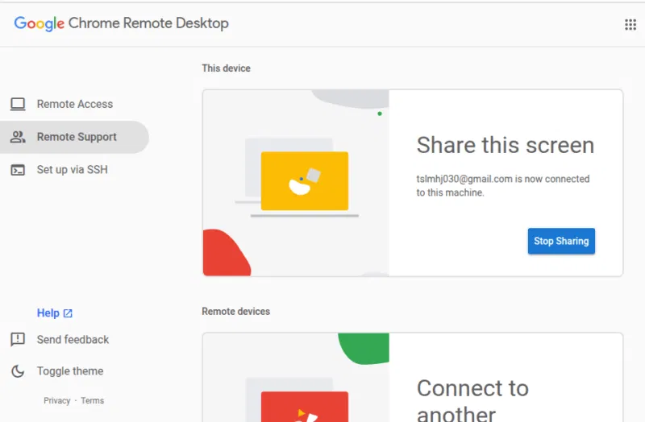
Task: Click the yellow laptop sharing illustration
Action: 304,181
